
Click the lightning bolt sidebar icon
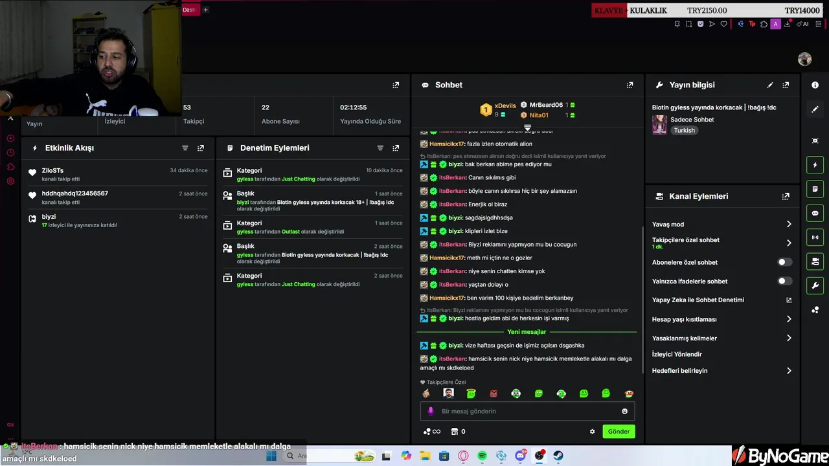coord(815,164)
